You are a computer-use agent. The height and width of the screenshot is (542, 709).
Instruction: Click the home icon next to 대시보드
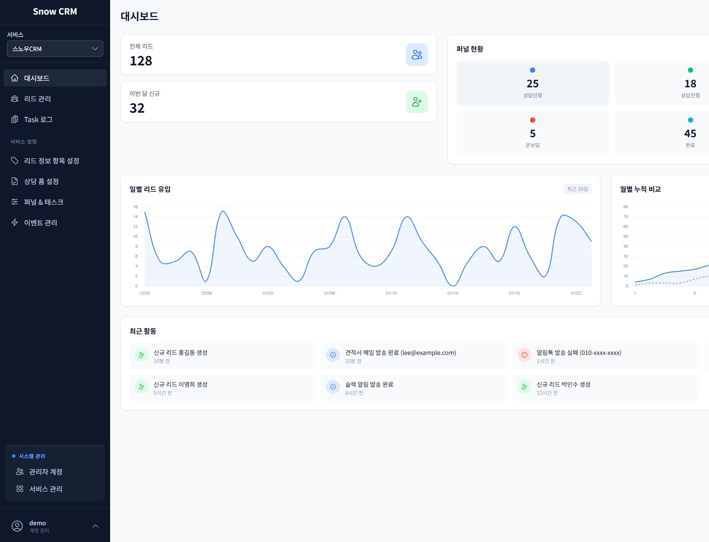(15, 78)
